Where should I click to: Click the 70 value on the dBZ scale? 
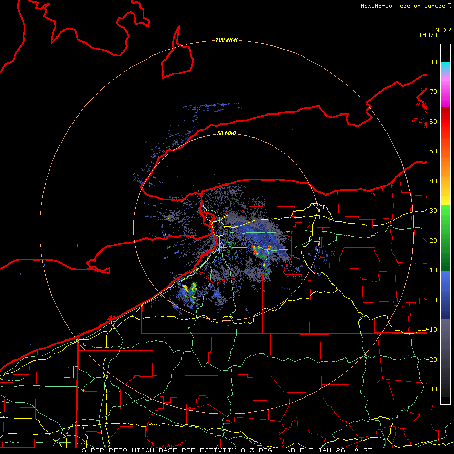pos(433,91)
